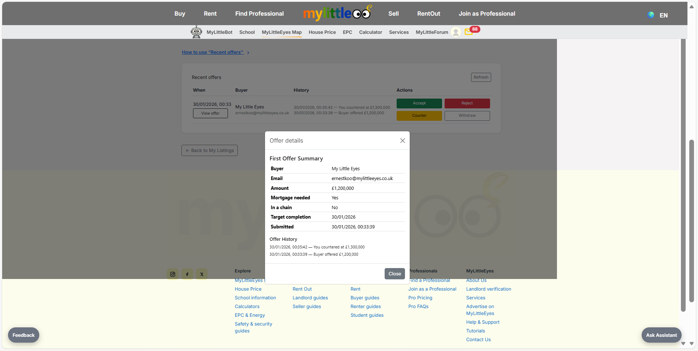Screen dimensions: 698x351
Task: Open the X social icon
Action: [202, 274]
